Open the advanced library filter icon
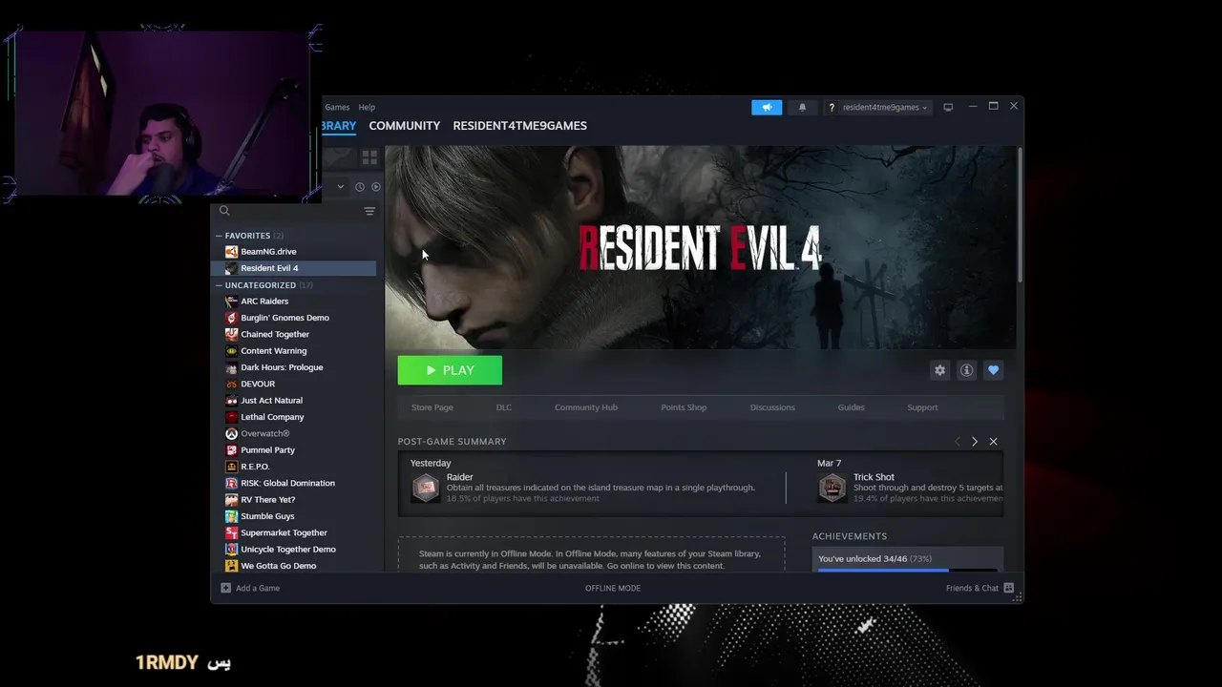1222x687 pixels. (369, 211)
